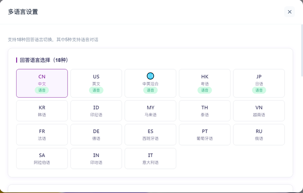303x193 pixels.
Task: Select IT Italian language option
Action: [151, 159]
